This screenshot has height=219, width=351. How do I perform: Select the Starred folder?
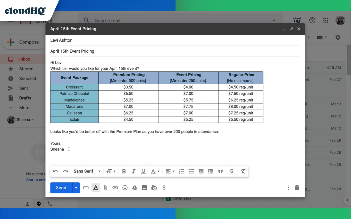(27, 69)
